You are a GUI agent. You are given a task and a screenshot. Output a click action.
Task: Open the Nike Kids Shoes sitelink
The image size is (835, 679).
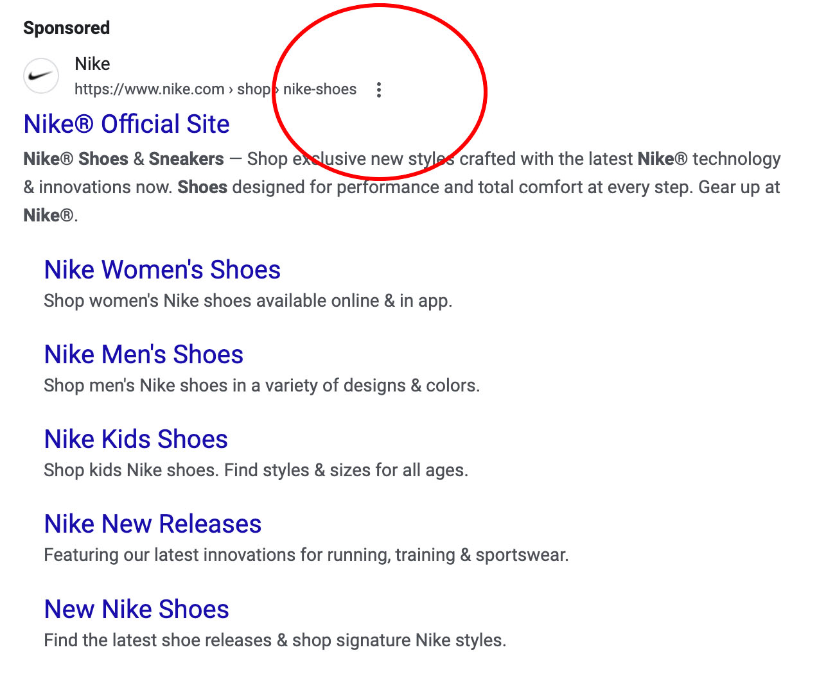pos(136,439)
